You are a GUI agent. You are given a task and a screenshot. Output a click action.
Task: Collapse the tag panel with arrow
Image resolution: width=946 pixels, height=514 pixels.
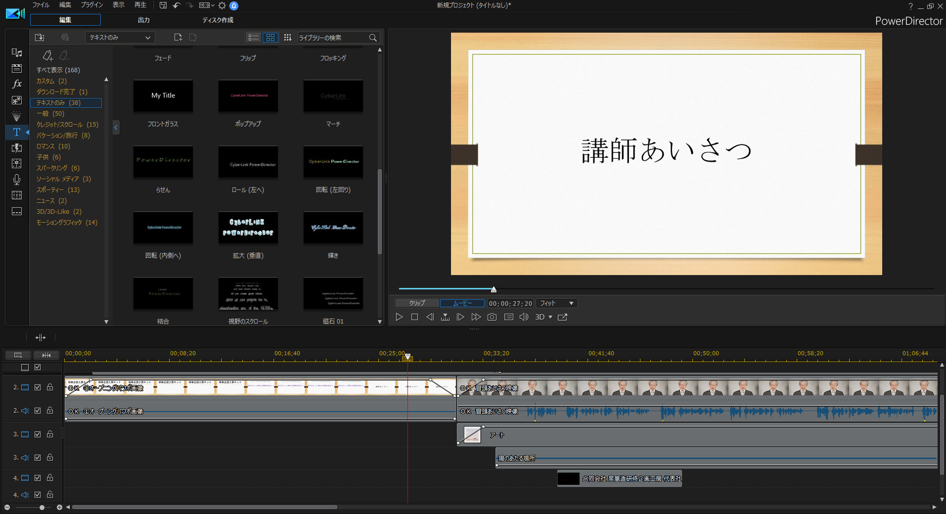coord(116,128)
